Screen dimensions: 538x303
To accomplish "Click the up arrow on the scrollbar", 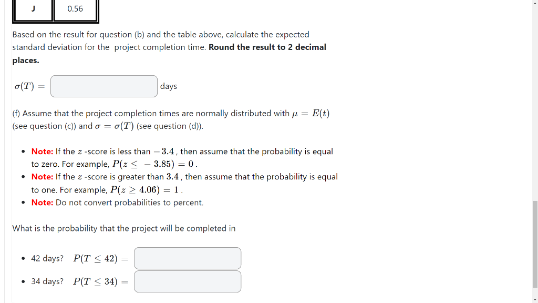I will [x=534, y=3].
